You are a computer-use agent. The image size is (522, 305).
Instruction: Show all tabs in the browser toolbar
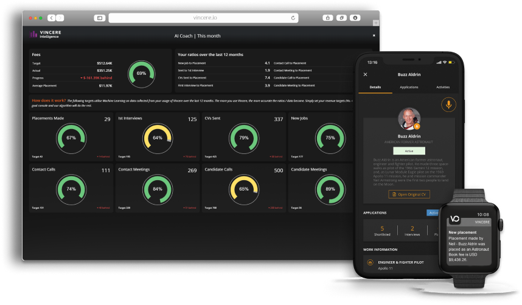341,18
